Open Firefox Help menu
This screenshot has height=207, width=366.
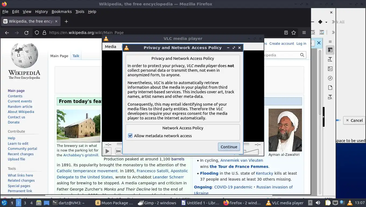[92, 12]
